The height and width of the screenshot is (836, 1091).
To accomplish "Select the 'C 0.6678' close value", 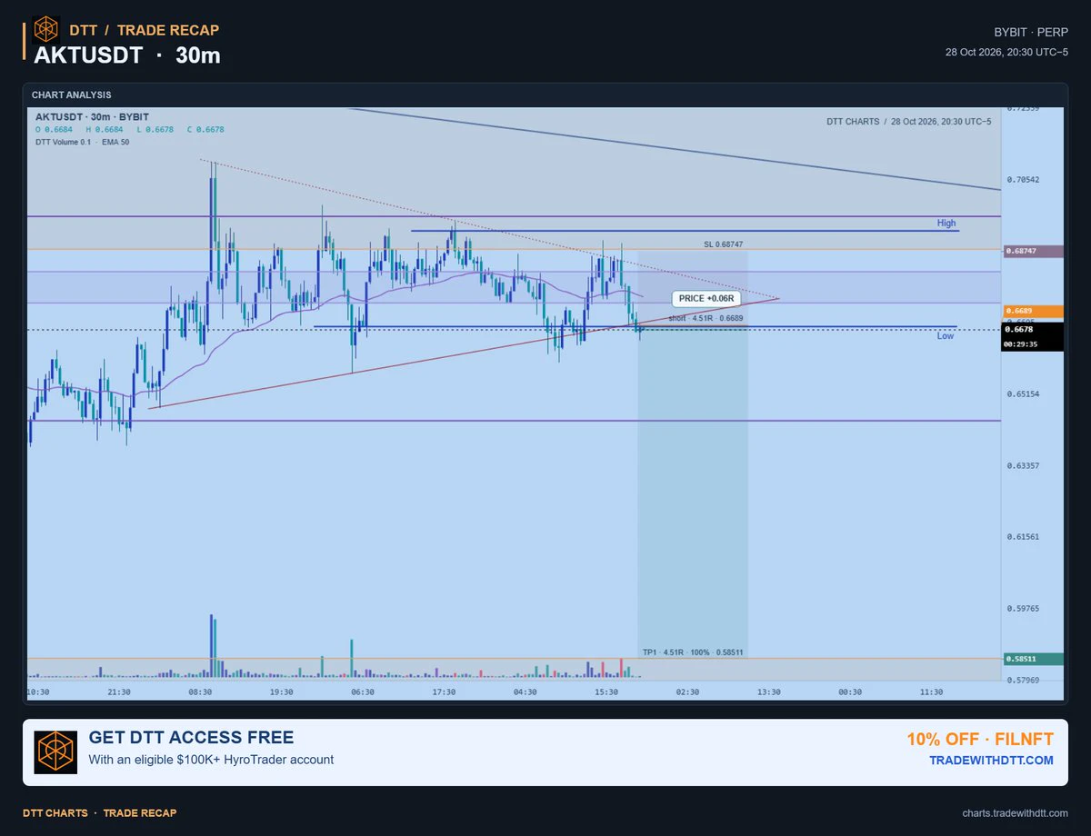I will pos(205,130).
